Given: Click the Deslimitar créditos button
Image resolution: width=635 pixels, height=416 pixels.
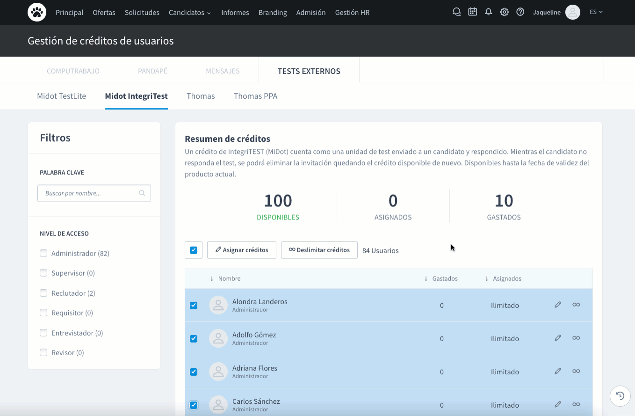Looking at the screenshot, I should [x=319, y=250].
